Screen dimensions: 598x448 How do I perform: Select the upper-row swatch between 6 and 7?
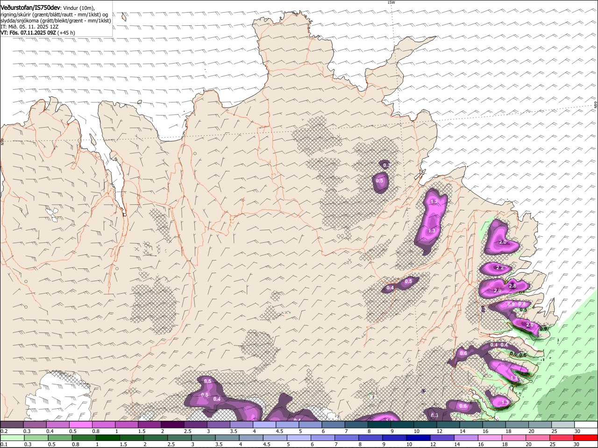pyautogui.click(x=333, y=425)
